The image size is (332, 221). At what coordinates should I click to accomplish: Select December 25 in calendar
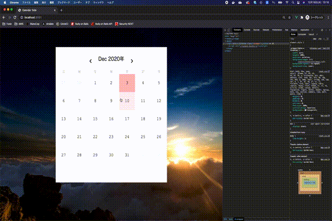point(143,137)
